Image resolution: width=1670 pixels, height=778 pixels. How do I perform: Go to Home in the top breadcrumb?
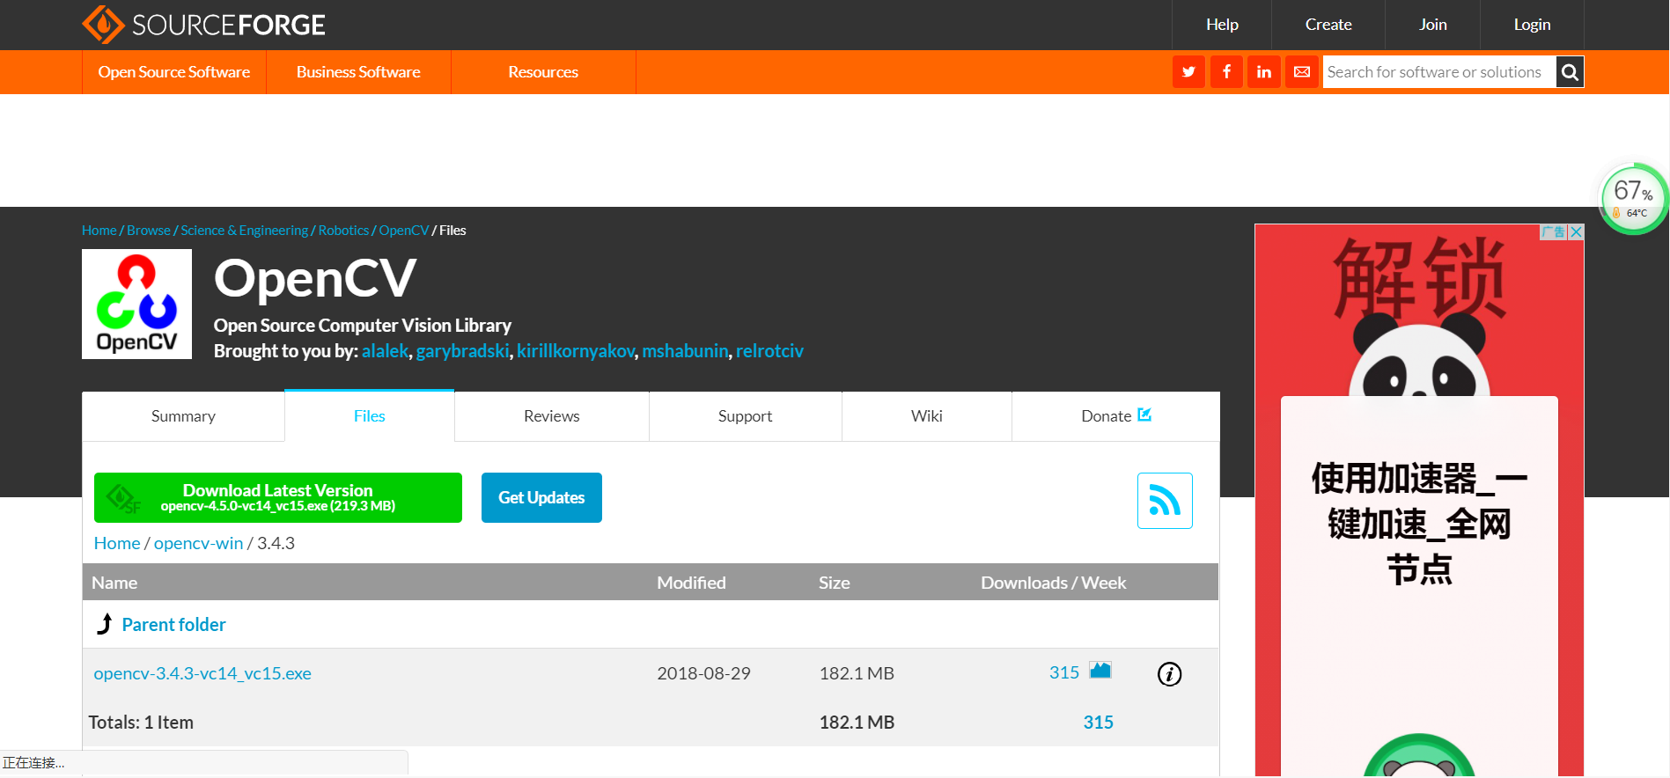[x=99, y=231]
